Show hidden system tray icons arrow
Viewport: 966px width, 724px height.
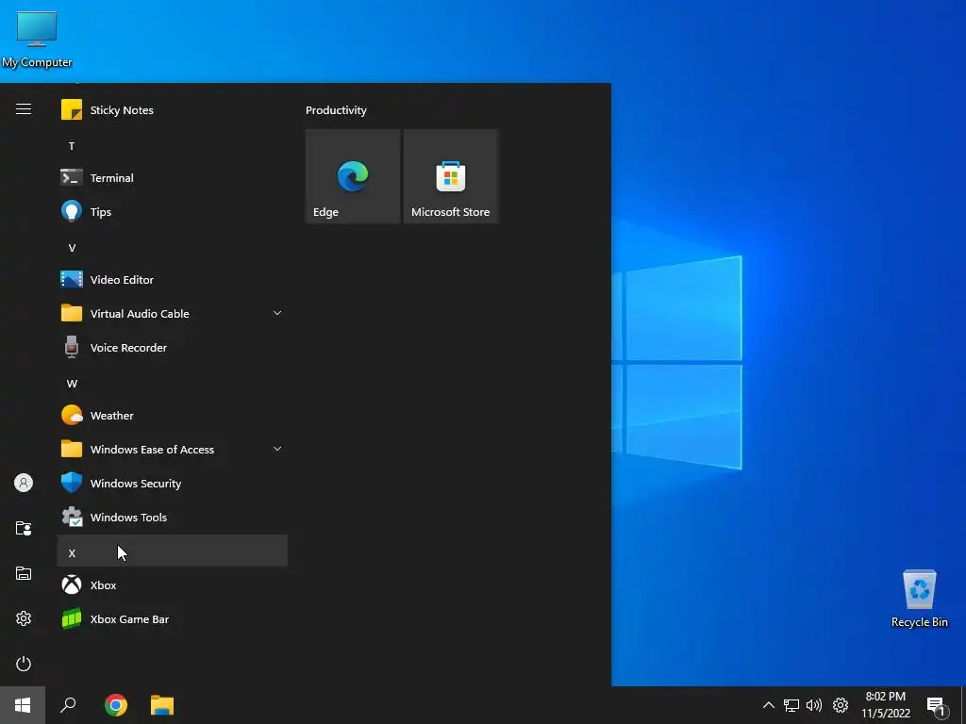pos(768,705)
